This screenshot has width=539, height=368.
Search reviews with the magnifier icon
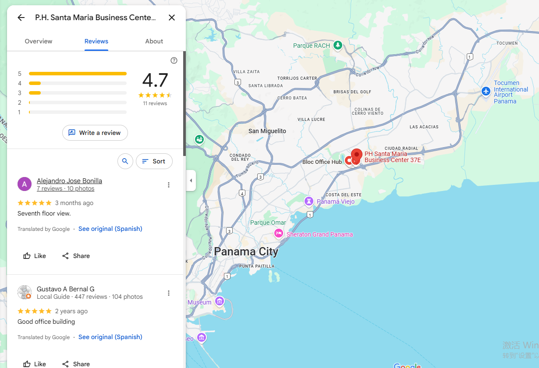point(125,161)
